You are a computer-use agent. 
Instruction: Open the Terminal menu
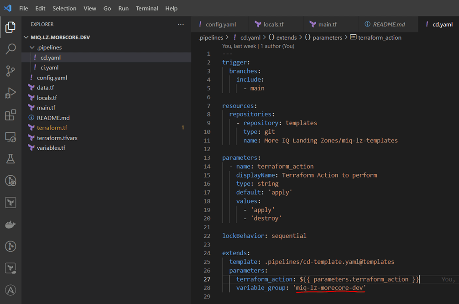[146, 8]
